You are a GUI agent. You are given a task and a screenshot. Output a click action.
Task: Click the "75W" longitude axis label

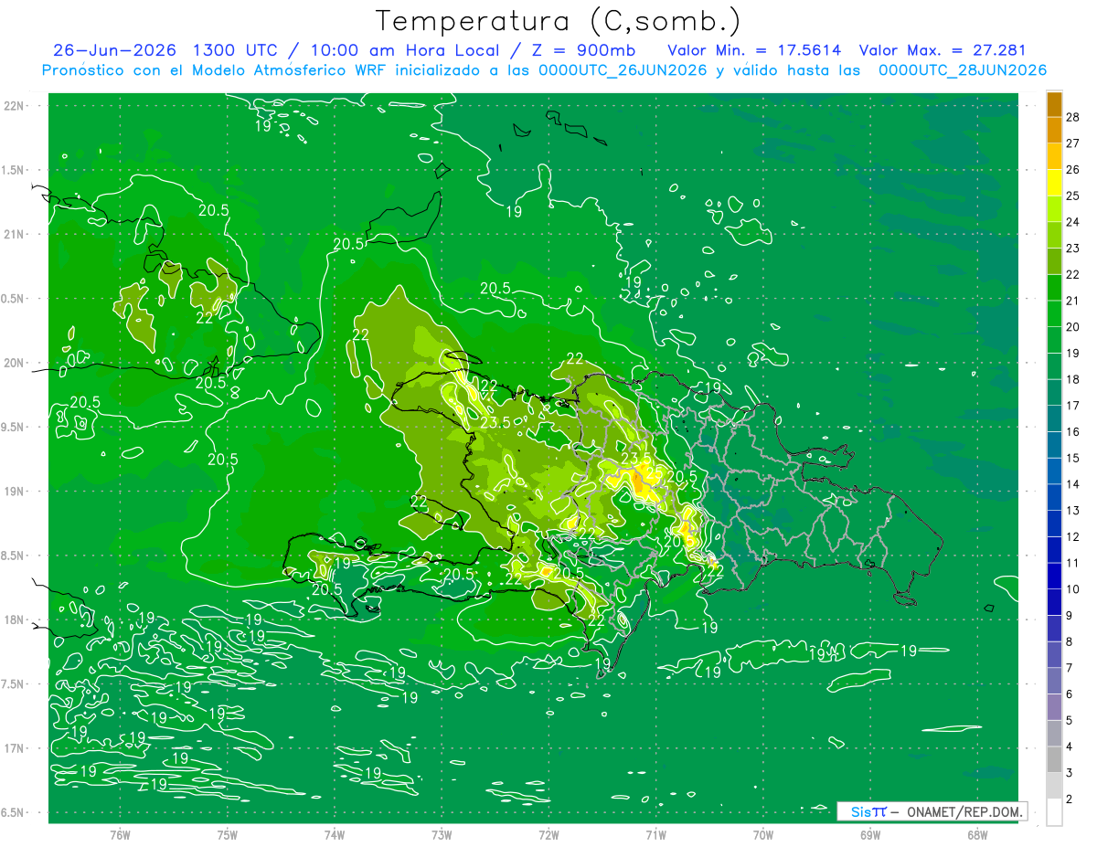(227, 834)
